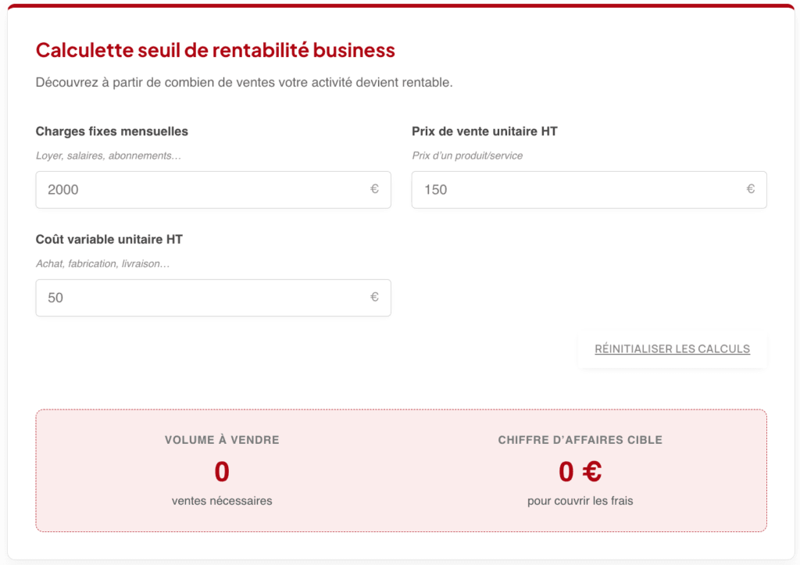Click the ventes nécessaires text
This screenshot has width=800, height=565.
(221, 501)
